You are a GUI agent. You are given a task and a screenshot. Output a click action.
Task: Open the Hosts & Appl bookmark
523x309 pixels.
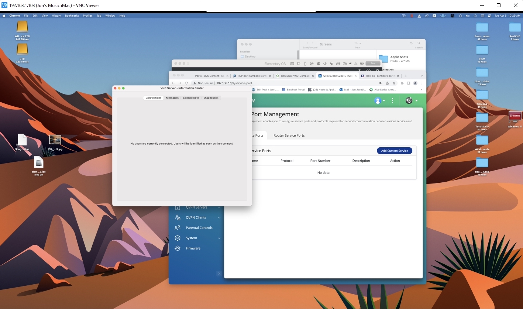tap(322, 90)
